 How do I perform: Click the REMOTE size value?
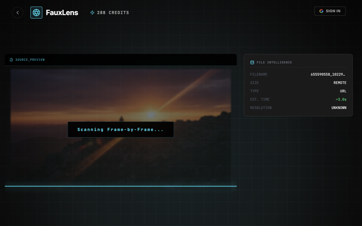(340, 83)
